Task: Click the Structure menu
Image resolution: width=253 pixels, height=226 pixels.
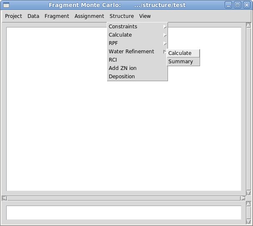Action: 122,16
